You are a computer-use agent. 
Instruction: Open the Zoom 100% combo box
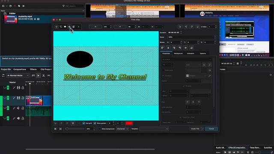tap(192, 37)
